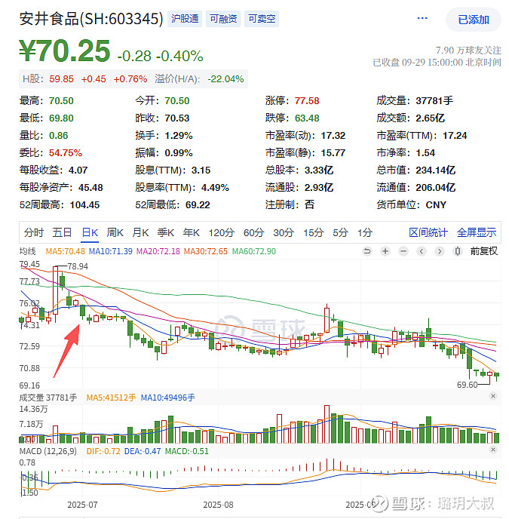Click the MA20:72.18 legend label
The width and height of the screenshot is (509, 519).
coord(158,251)
